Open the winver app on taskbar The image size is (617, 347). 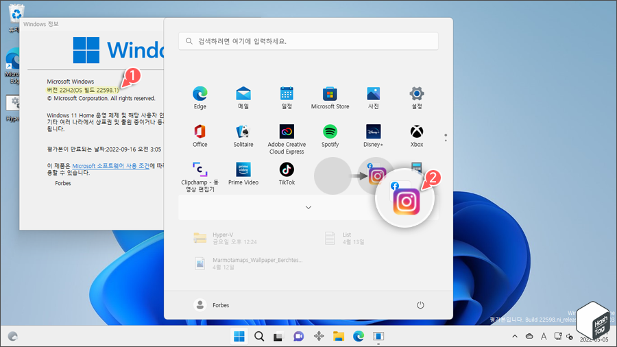tap(378, 337)
